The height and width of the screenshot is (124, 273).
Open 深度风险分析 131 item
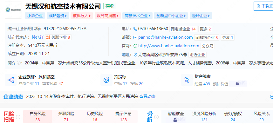coord(204,117)
